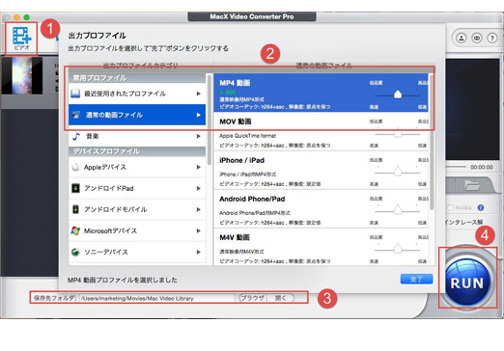Click the アンドロイドPad icon
Image resolution: width=504 pixels, height=351 pixels.
tap(75, 188)
